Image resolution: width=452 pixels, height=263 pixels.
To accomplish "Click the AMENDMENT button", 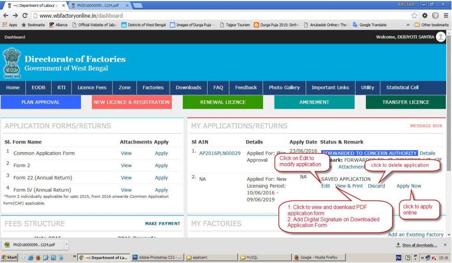I will pyautogui.click(x=314, y=102).
